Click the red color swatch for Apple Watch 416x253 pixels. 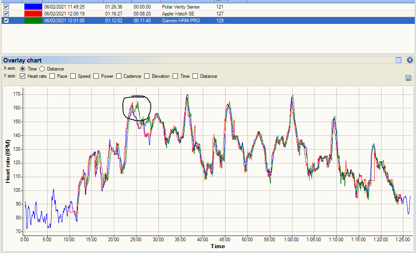point(33,13)
